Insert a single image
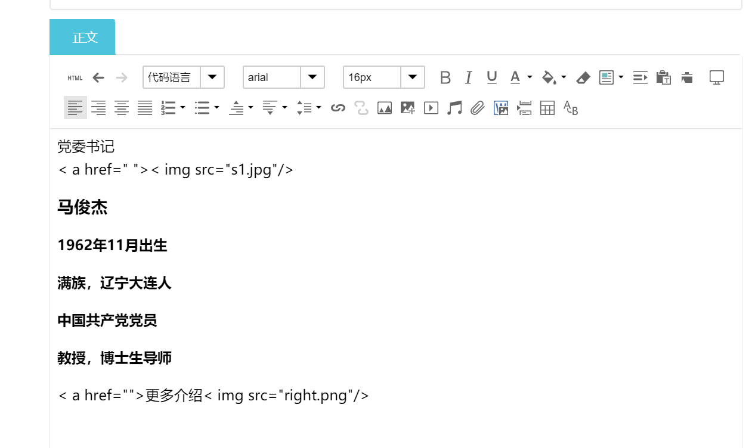The height and width of the screenshot is (448, 752). pyautogui.click(x=385, y=108)
